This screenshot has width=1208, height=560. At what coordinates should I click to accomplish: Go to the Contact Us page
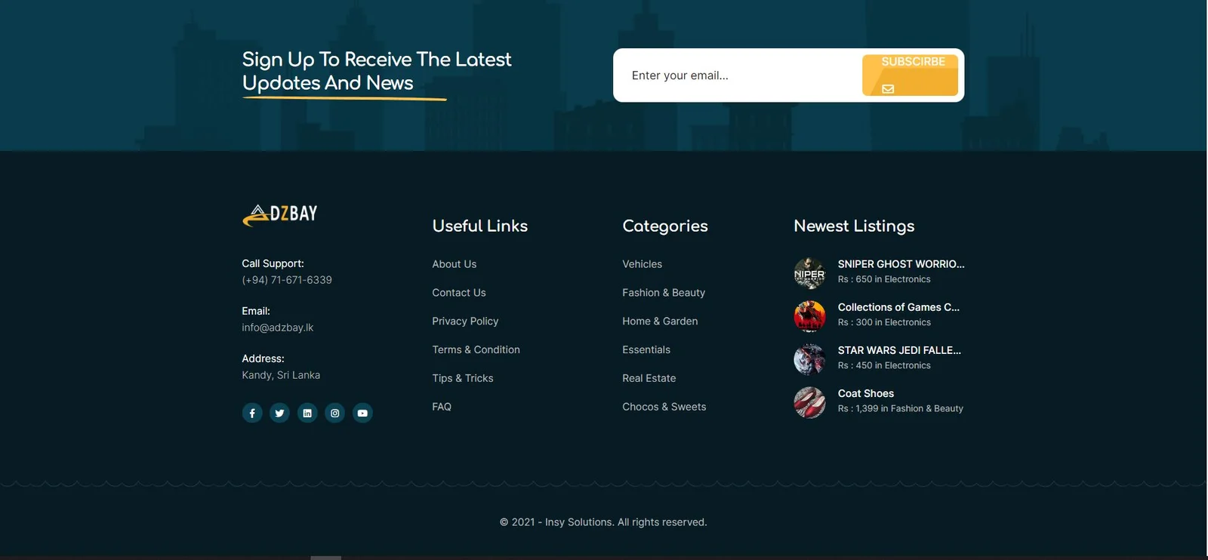click(x=458, y=293)
